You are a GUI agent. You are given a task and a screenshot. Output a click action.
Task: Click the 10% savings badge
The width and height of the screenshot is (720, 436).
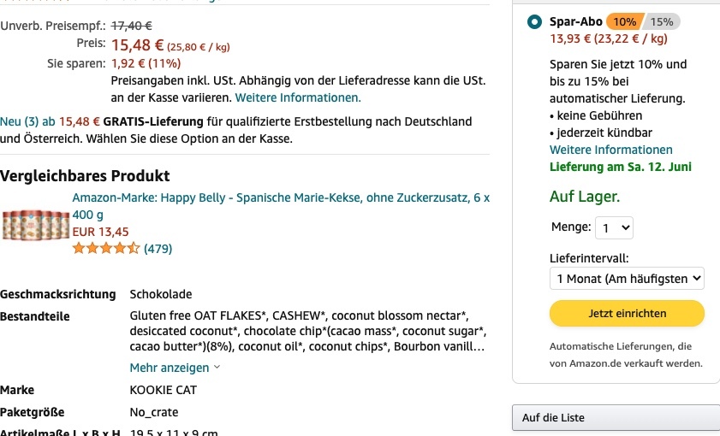click(624, 21)
